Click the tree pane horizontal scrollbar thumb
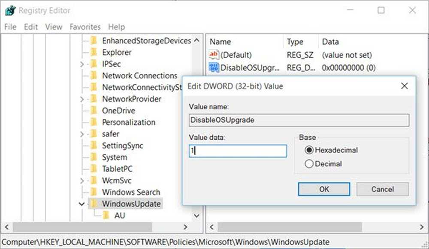 (x=82, y=227)
